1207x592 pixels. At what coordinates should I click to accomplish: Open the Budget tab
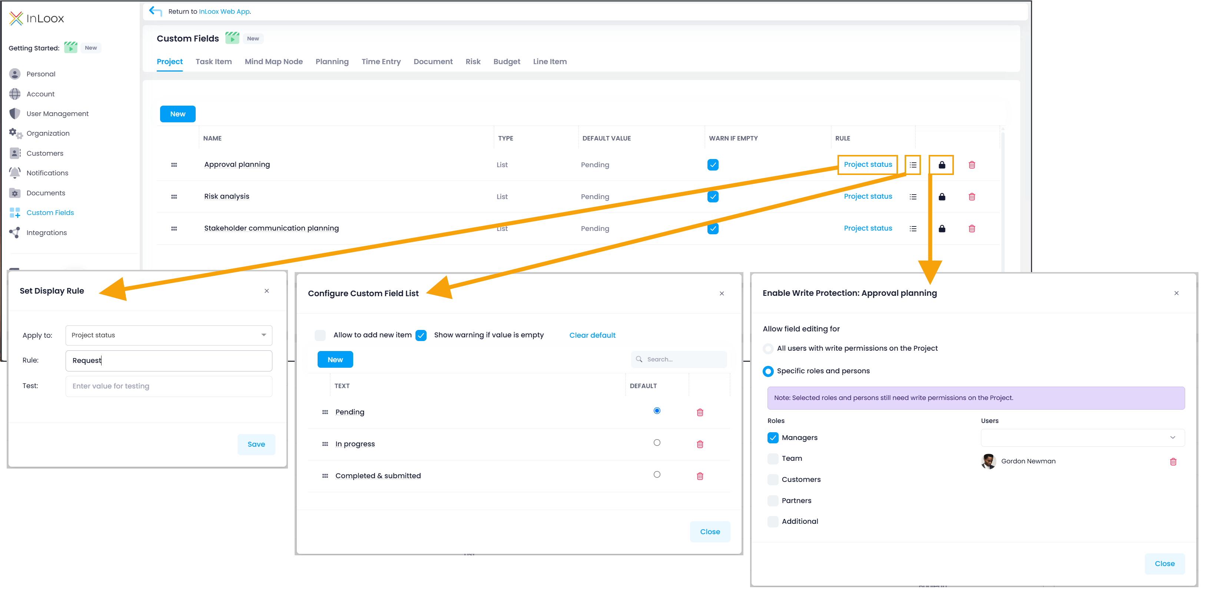coord(507,62)
